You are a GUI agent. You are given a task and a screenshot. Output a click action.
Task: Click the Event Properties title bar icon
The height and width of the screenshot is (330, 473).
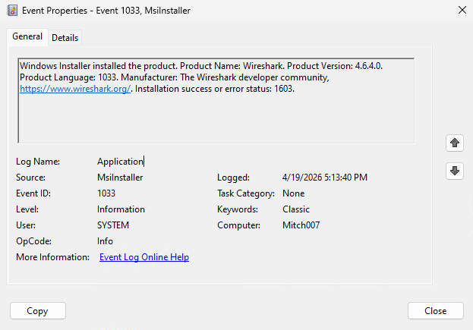coord(11,11)
